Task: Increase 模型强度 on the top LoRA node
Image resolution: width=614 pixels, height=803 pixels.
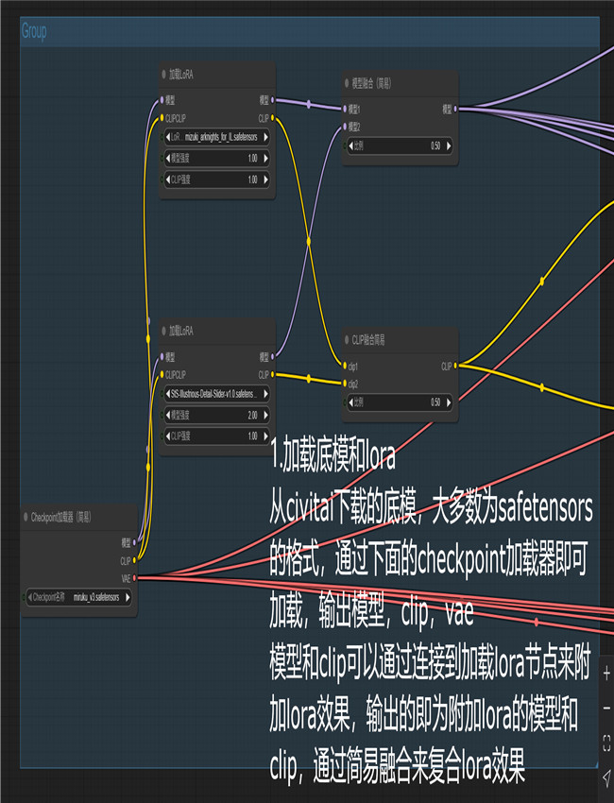Action: (266, 158)
